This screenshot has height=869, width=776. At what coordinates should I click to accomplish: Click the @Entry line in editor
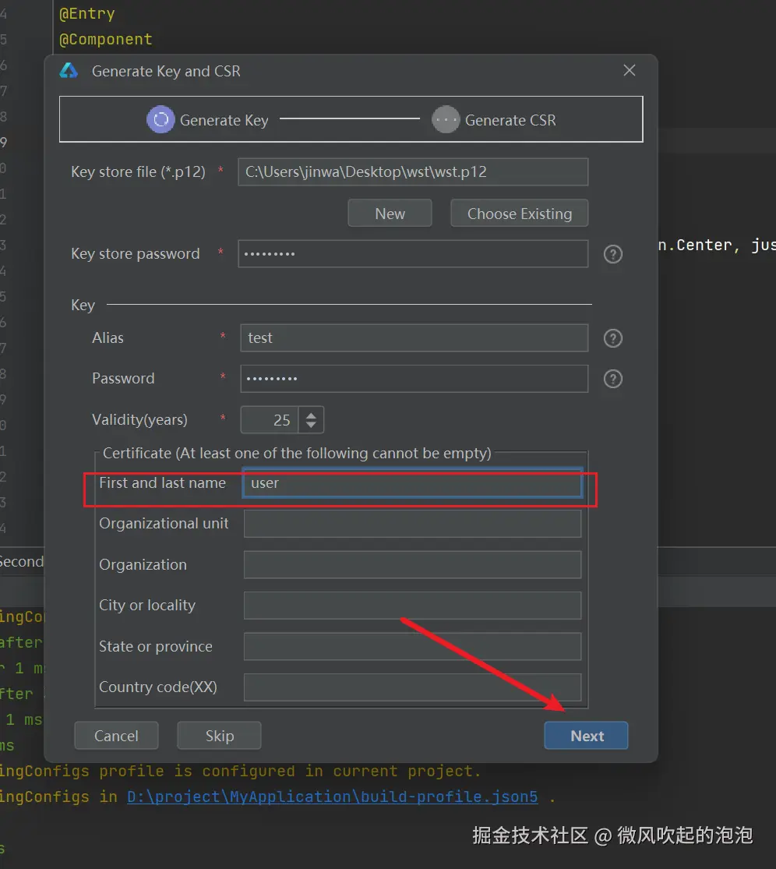coord(87,13)
